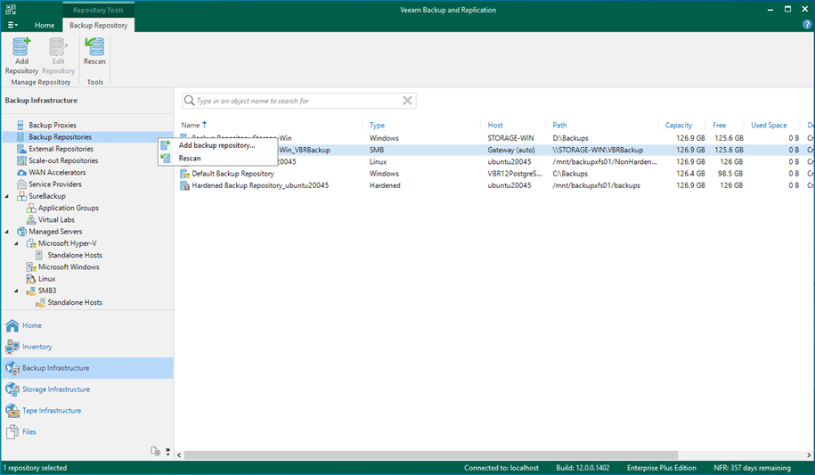Switch to the Home ribbon tab
The width and height of the screenshot is (815, 475).
pyautogui.click(x=45, y=26)
